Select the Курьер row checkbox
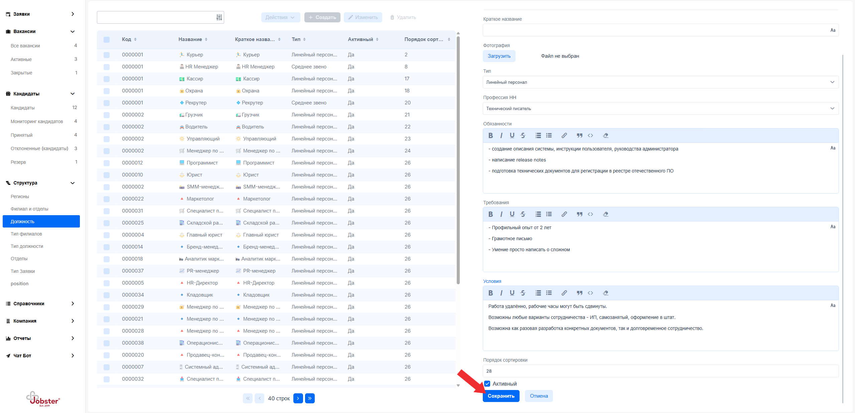 point(107,55)
